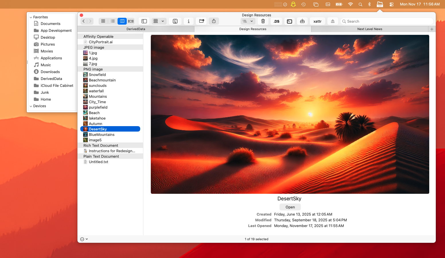Screen dimensions: 445x258
Task: Toggle the xattr toolbar button
Action: [317, 21]
